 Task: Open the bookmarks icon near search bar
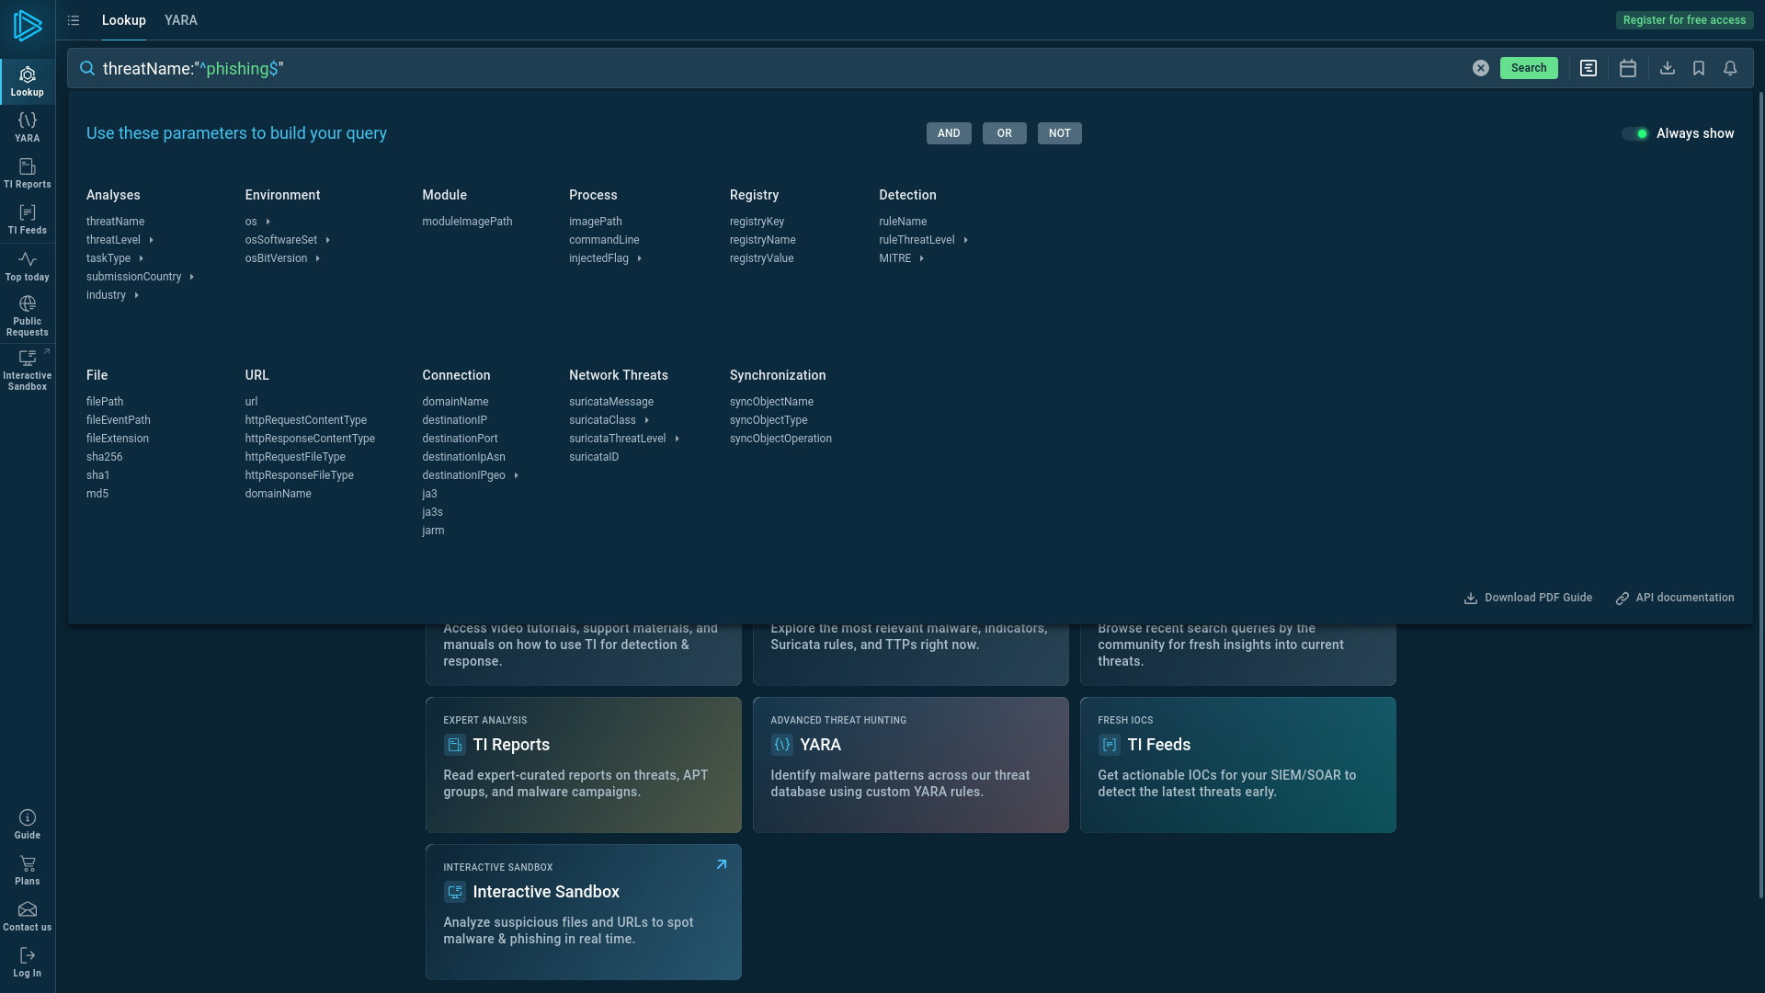(1698, 68)
